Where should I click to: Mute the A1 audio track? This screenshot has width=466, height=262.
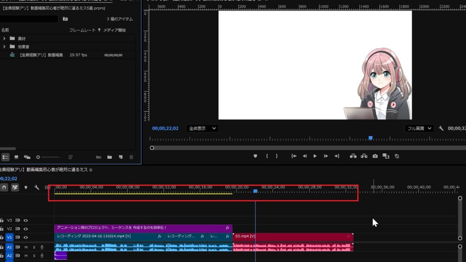[26, 247]
